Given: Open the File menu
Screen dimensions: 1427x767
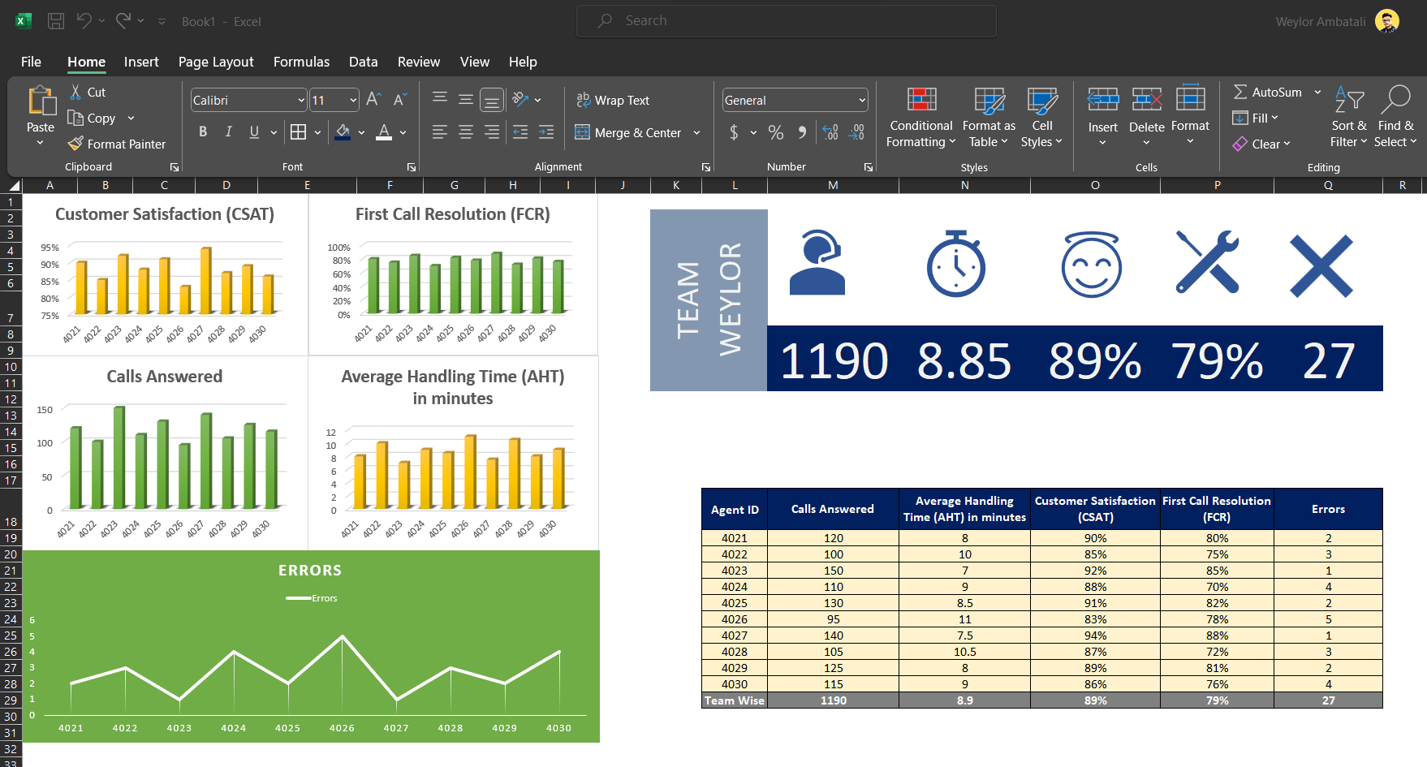Looking at the screenshot, I should 31,62.
